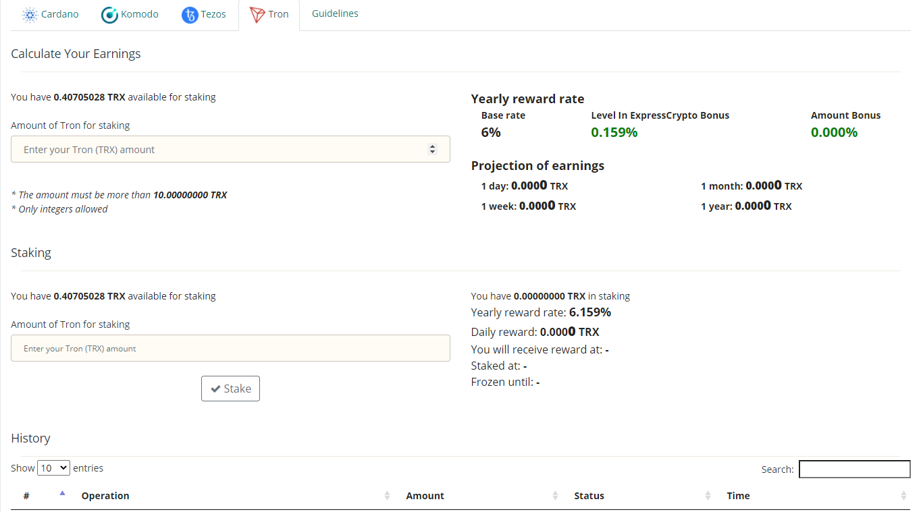
Task: Click sort arrows beside Status column
Action: coord(708,496)
